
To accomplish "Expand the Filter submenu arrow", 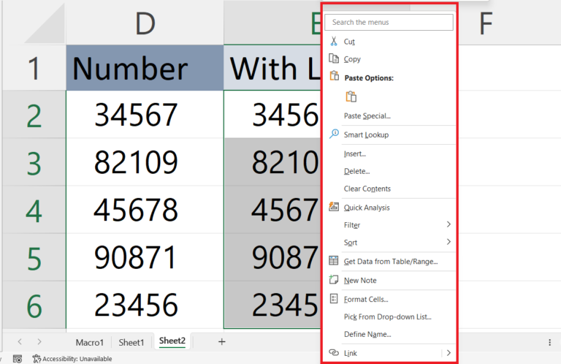I will pos(448,225).
